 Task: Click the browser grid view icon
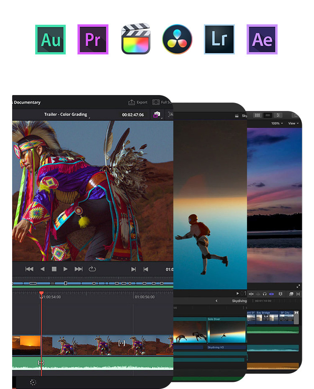point(257,115)
